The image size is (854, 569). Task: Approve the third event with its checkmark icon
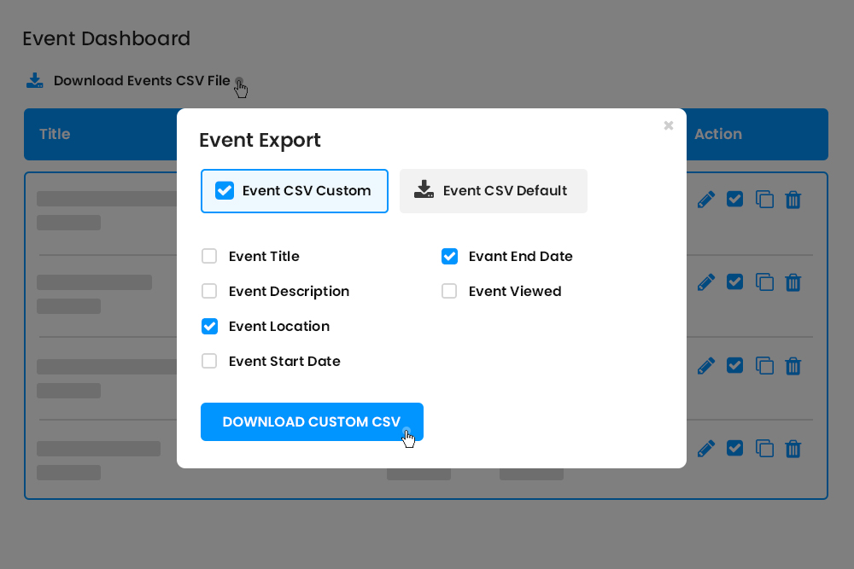pos(734,365)
